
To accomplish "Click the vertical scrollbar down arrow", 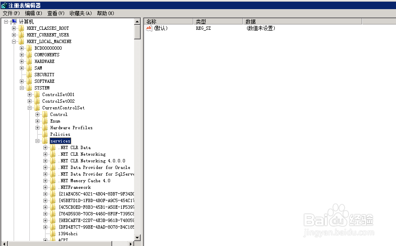I will pyautogui.click(x=138, y=238).
